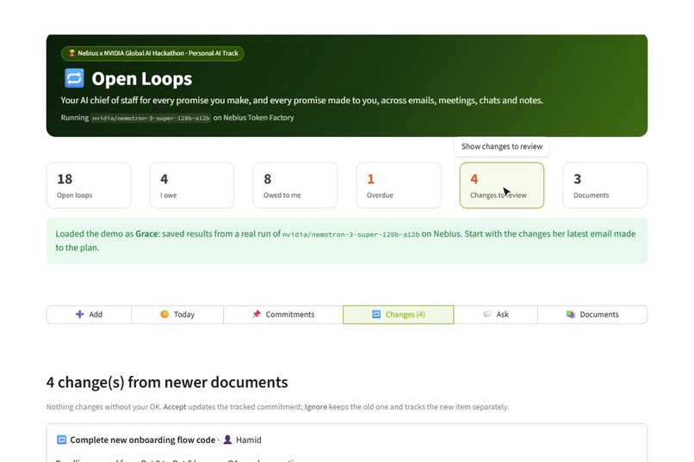
Task: Click the change icon beside onboarding flow item
Action: point(61,440)
